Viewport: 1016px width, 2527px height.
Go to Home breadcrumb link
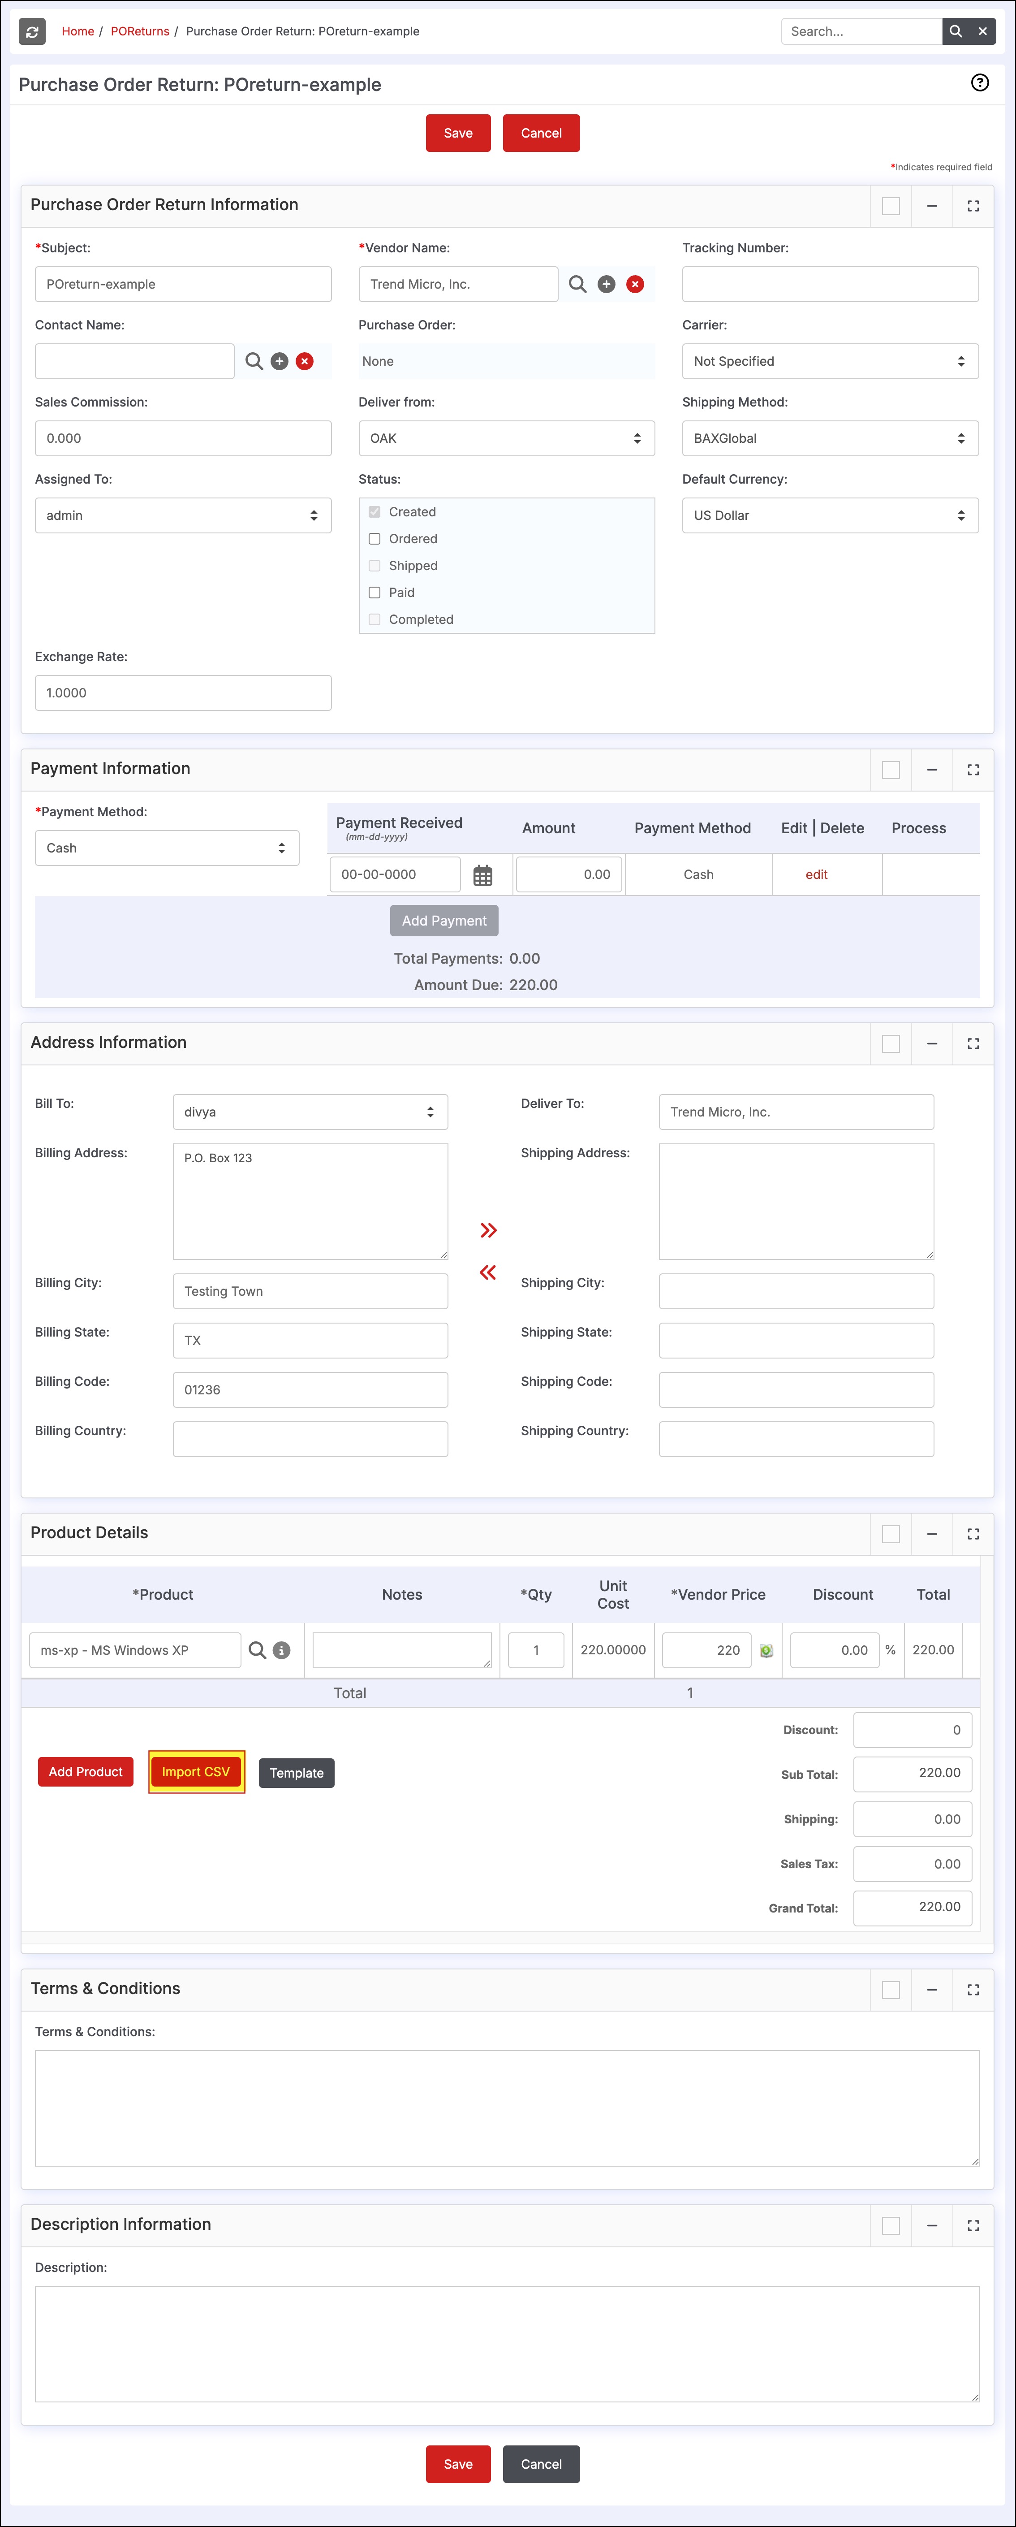(x=77, y=31)
